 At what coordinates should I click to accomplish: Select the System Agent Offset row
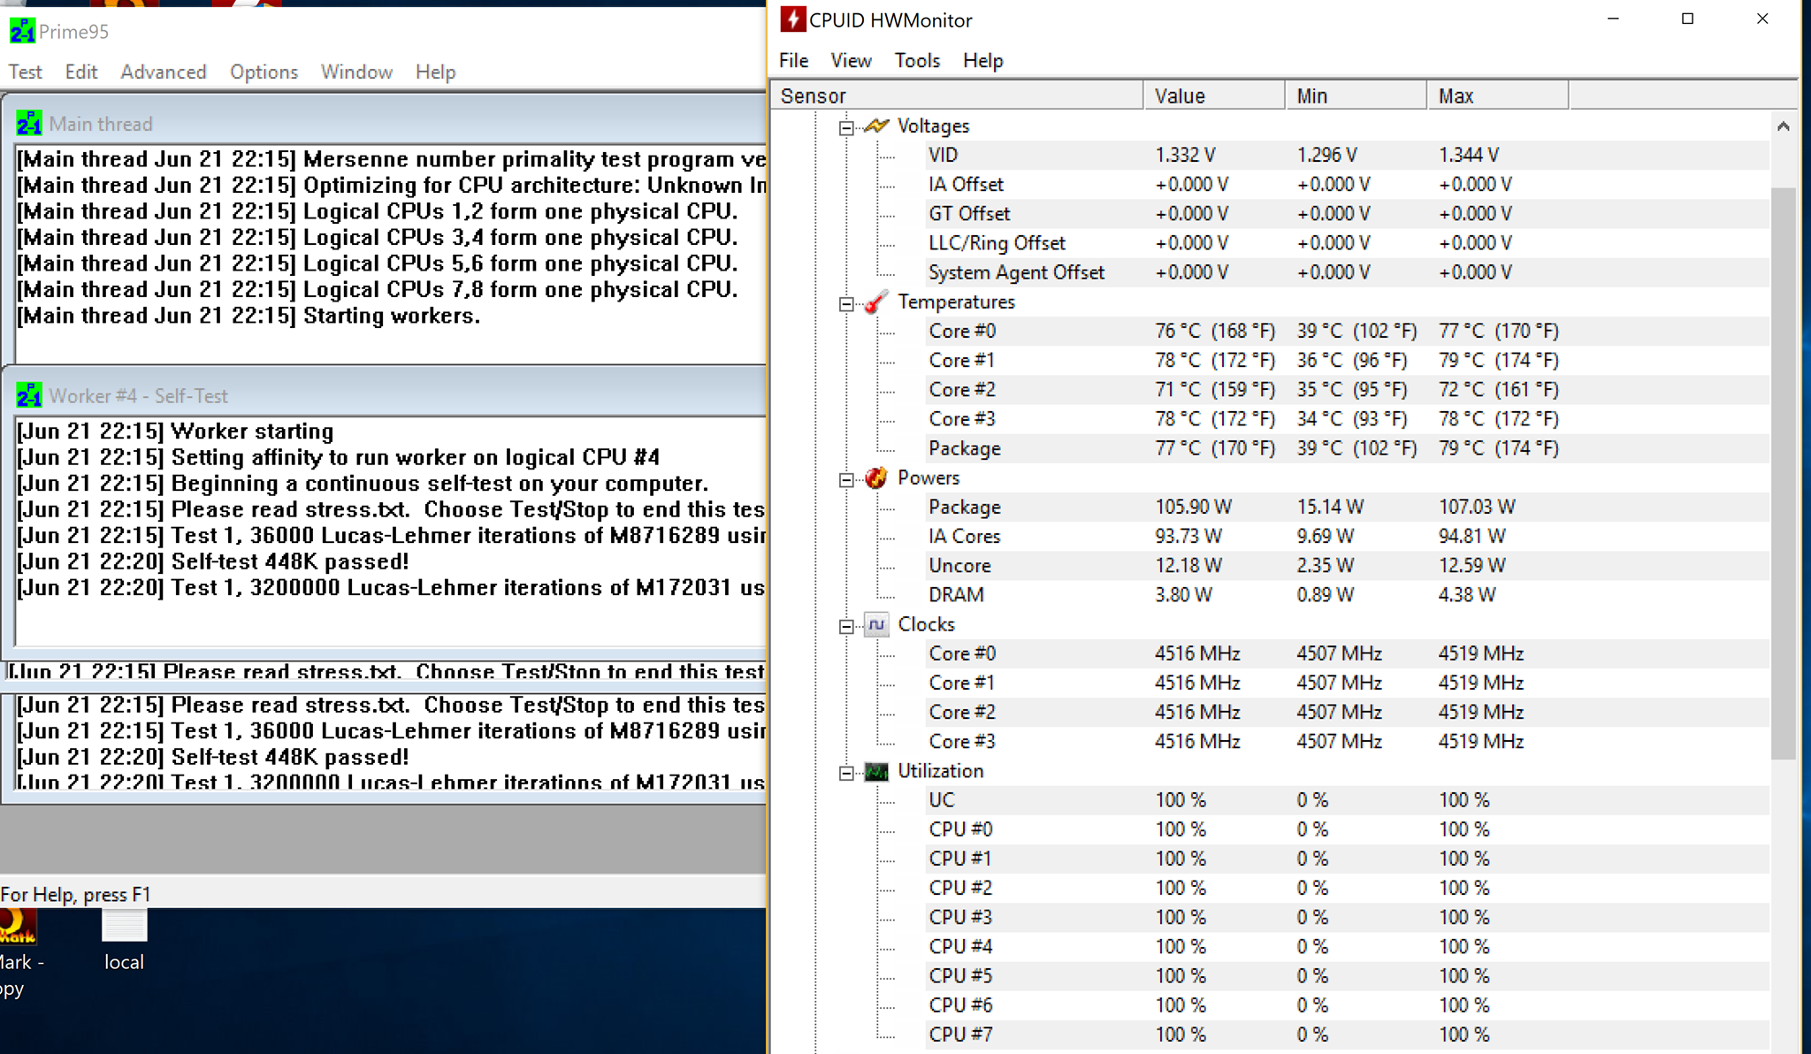pyautogui.click(x=1346, y=272)
